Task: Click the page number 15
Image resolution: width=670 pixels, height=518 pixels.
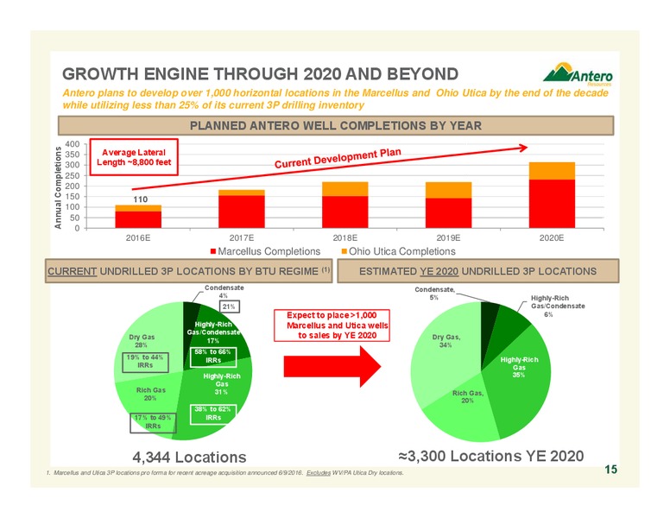Action: [610, 470]
